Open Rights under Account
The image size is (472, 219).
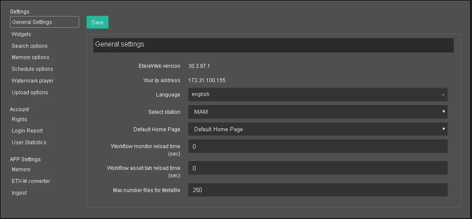tap(20, 119)
